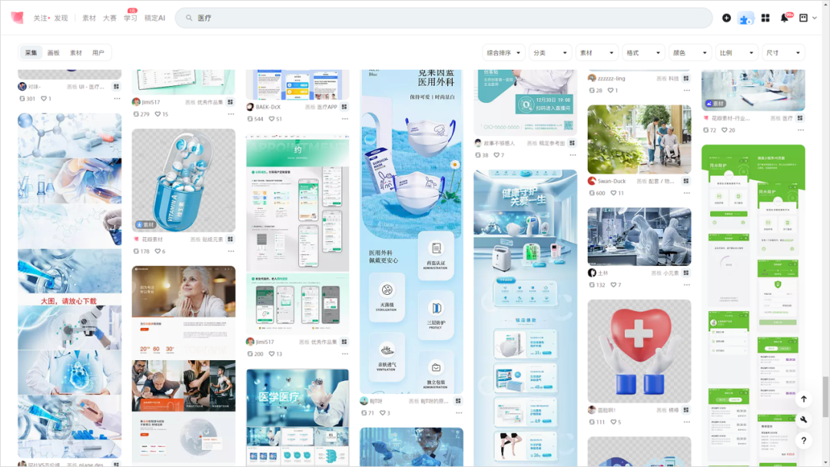
Task: Open more options for zzzzzz-ling card
Action: (686, 91)
